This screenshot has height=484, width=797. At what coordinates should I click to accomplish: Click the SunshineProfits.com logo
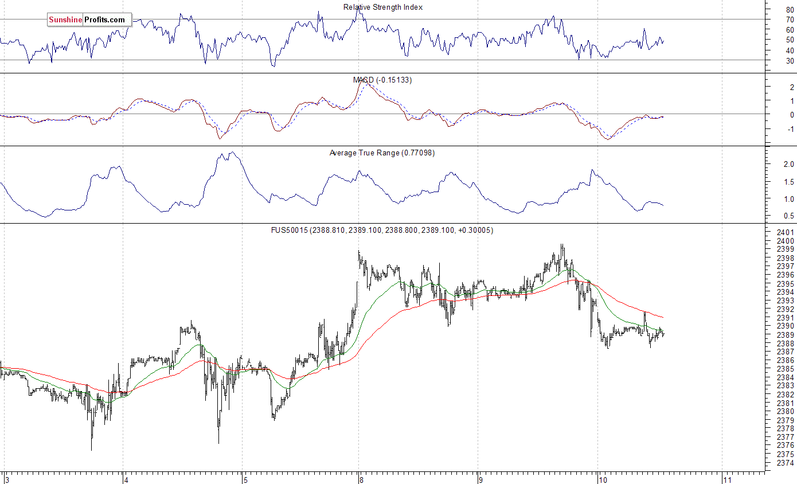[x=89, y=20]
